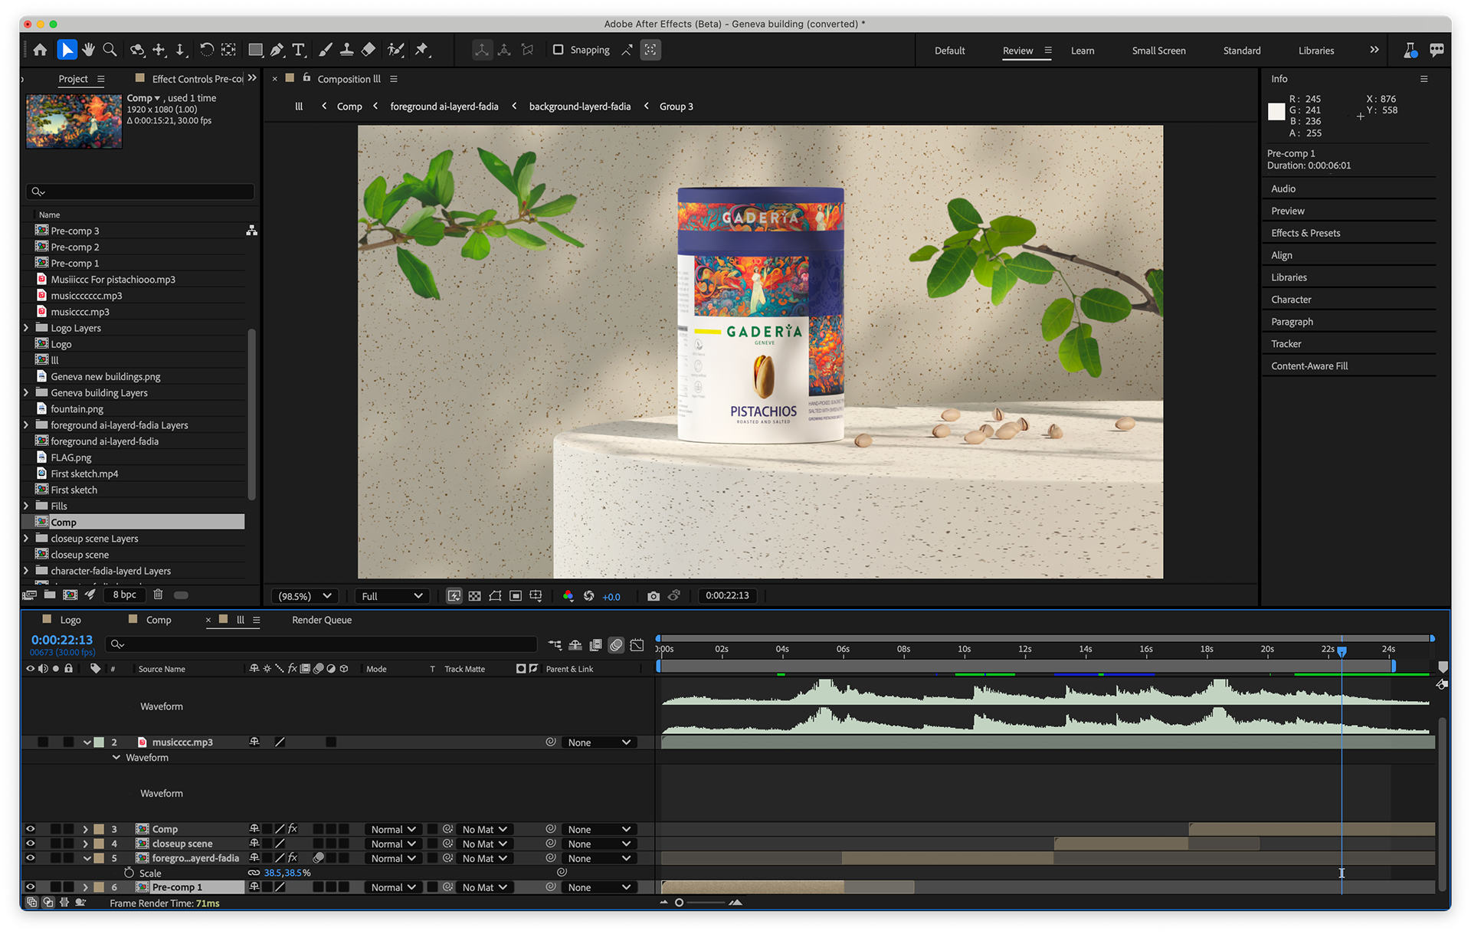Switch to the Learn workspace
Screen dimensions: 1471x934
point(1082,51)
